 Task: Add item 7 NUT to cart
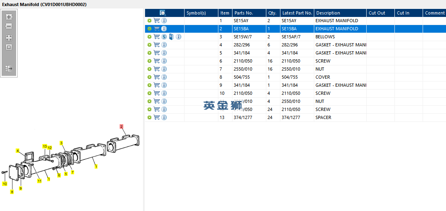pos(156,69)
